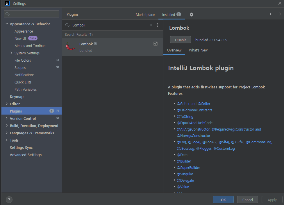Click the Lombok chili pepper icon

(70, 47)
